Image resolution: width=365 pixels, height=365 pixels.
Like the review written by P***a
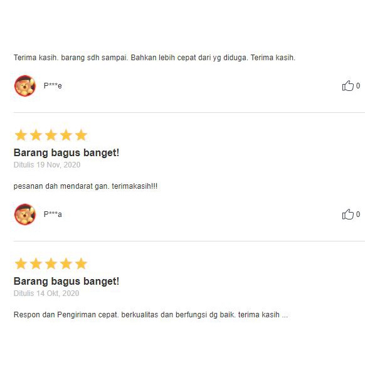[348, 214]
